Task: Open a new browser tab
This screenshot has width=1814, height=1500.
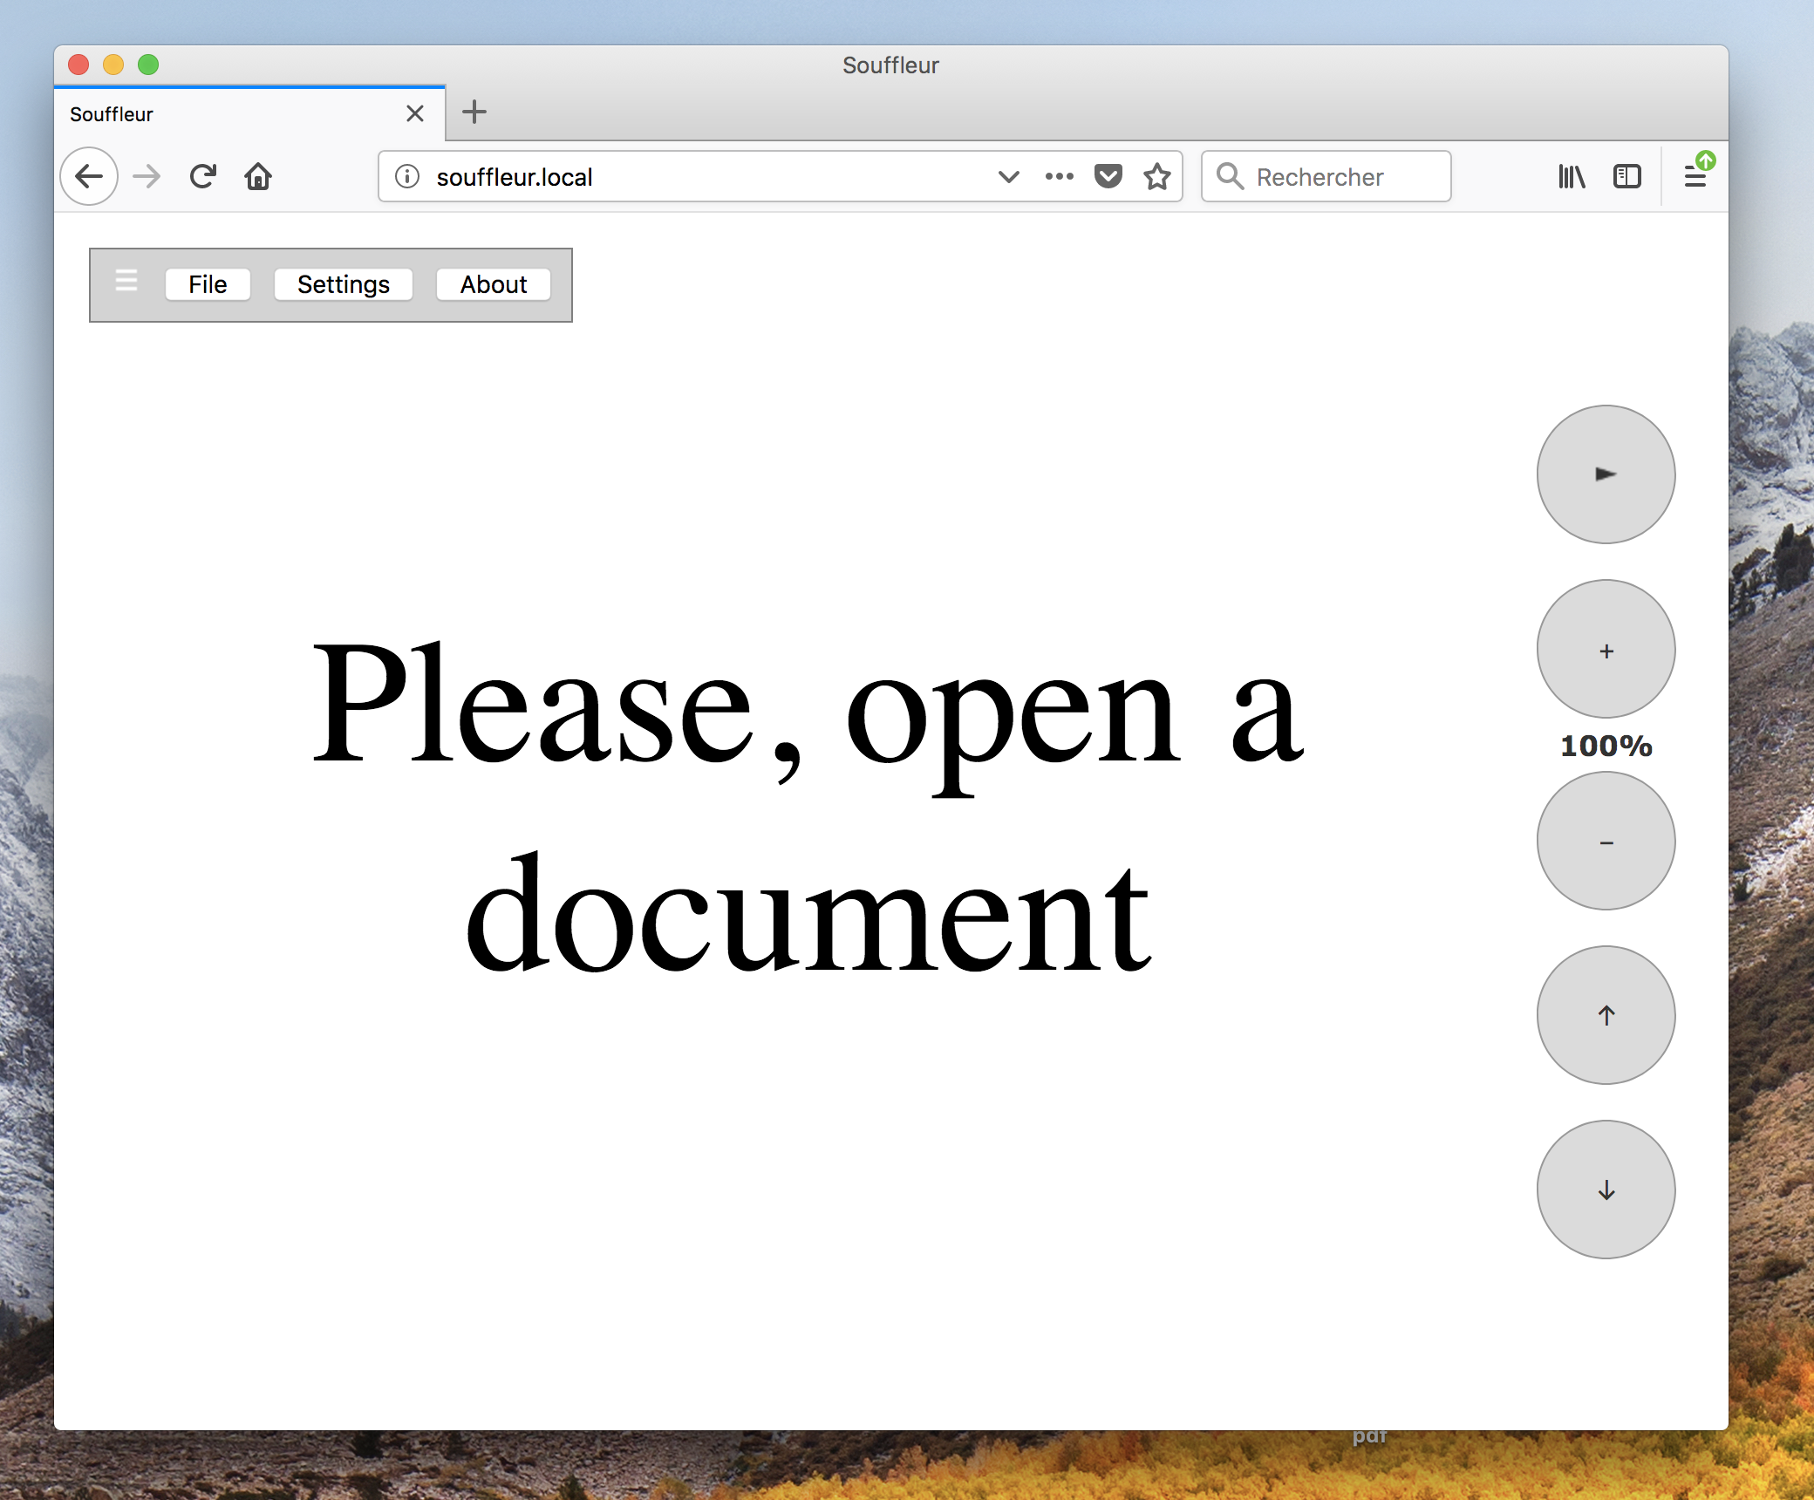Action: pos(474,112)
